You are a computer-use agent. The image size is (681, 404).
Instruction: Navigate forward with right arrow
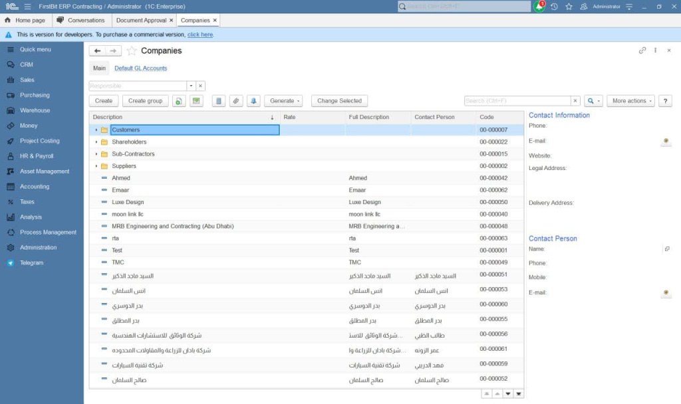point(113,50)
